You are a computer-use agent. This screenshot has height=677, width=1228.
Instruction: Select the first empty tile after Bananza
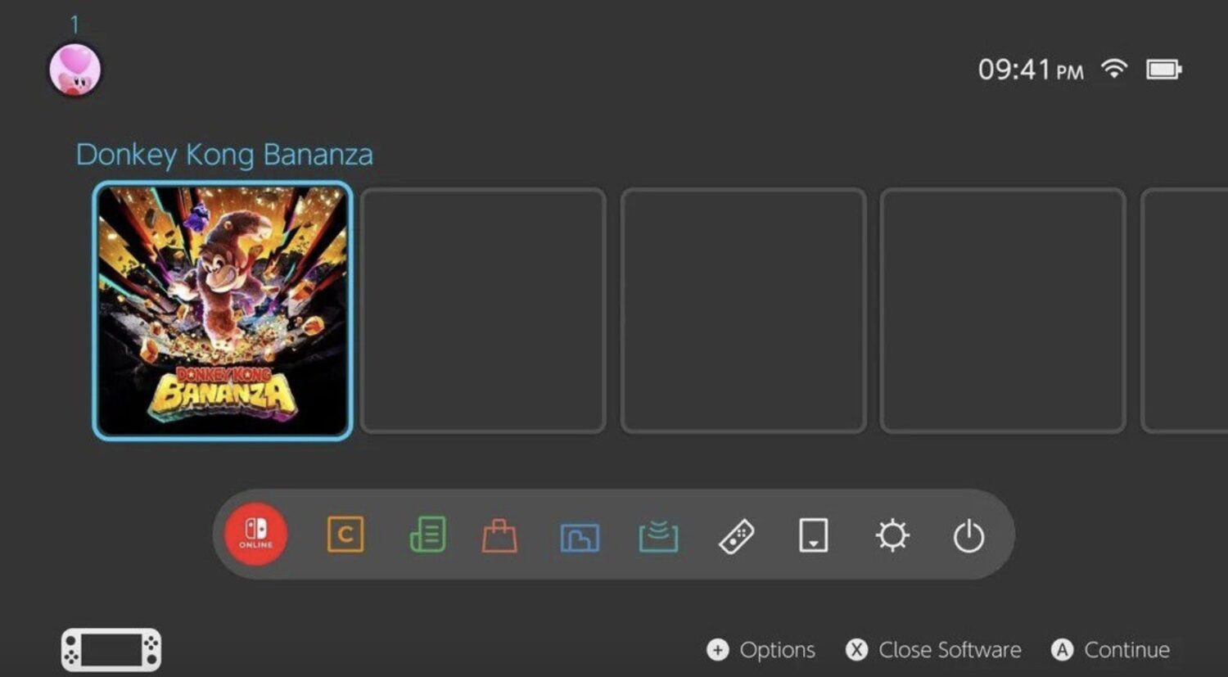point(483,310)
